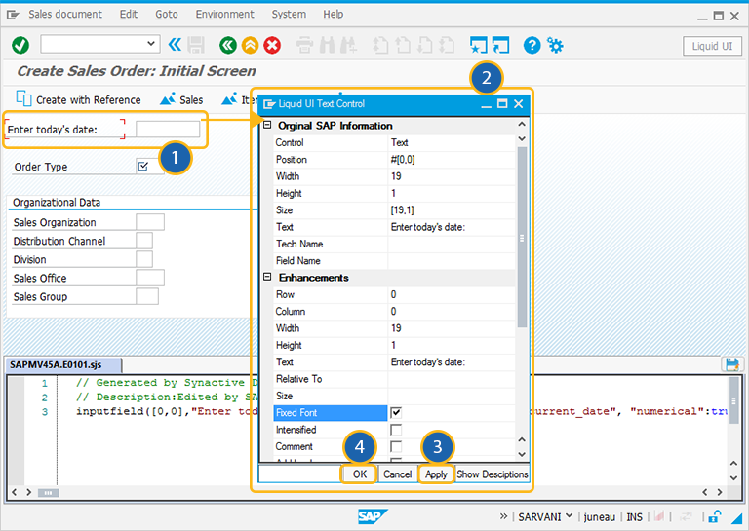Click the Previous Page icon
749x531 pixels.
pyautogui.click(x=403, y=46)
